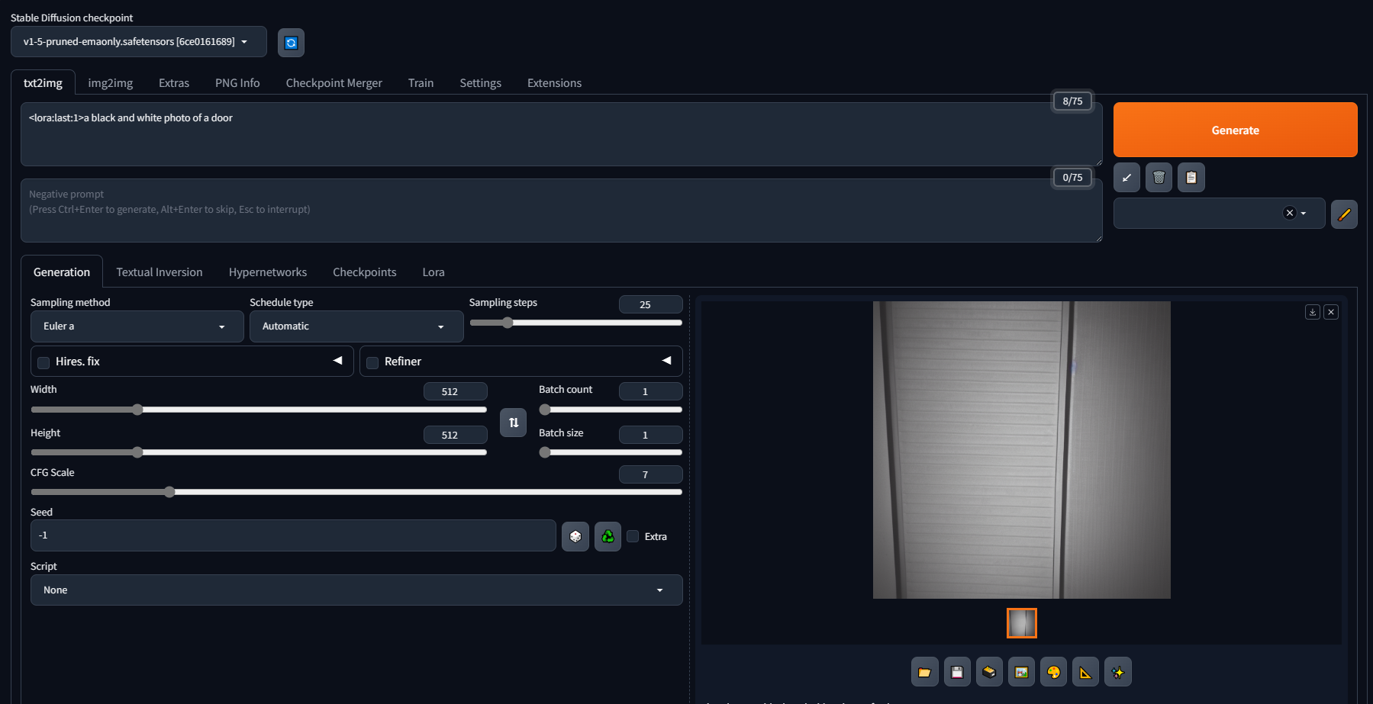Send image to img2img tab icon
This screenshot has width=1373, height=704.
pyautogui.click(x=1021, y=672)
